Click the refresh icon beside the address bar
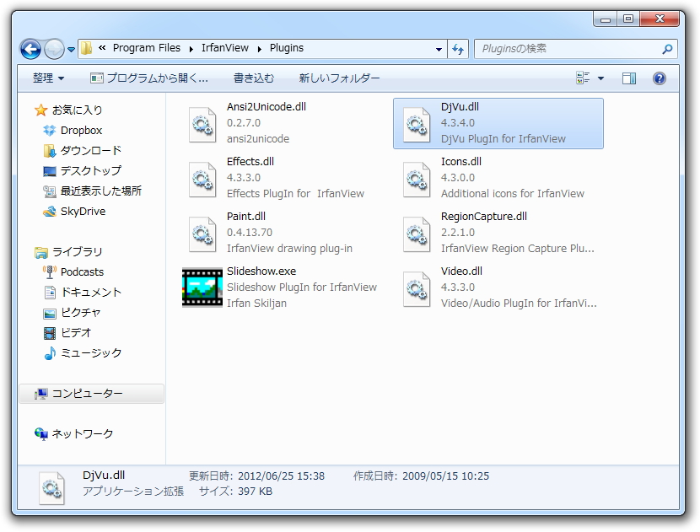 (x=457, y=48)
